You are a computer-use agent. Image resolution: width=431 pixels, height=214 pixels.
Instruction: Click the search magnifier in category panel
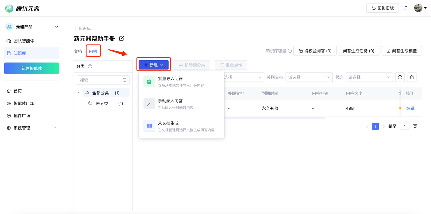coord(124,80)
